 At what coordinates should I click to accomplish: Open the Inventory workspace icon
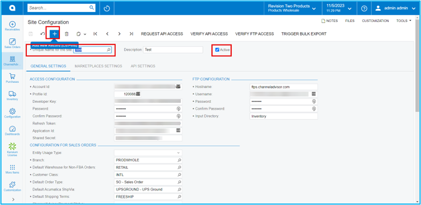coord(12,95)
